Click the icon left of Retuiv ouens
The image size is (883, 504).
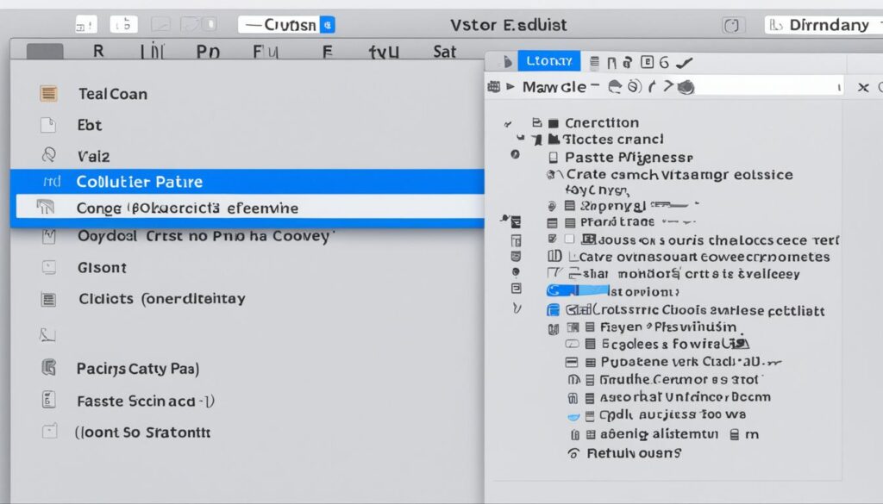point(573,452)
